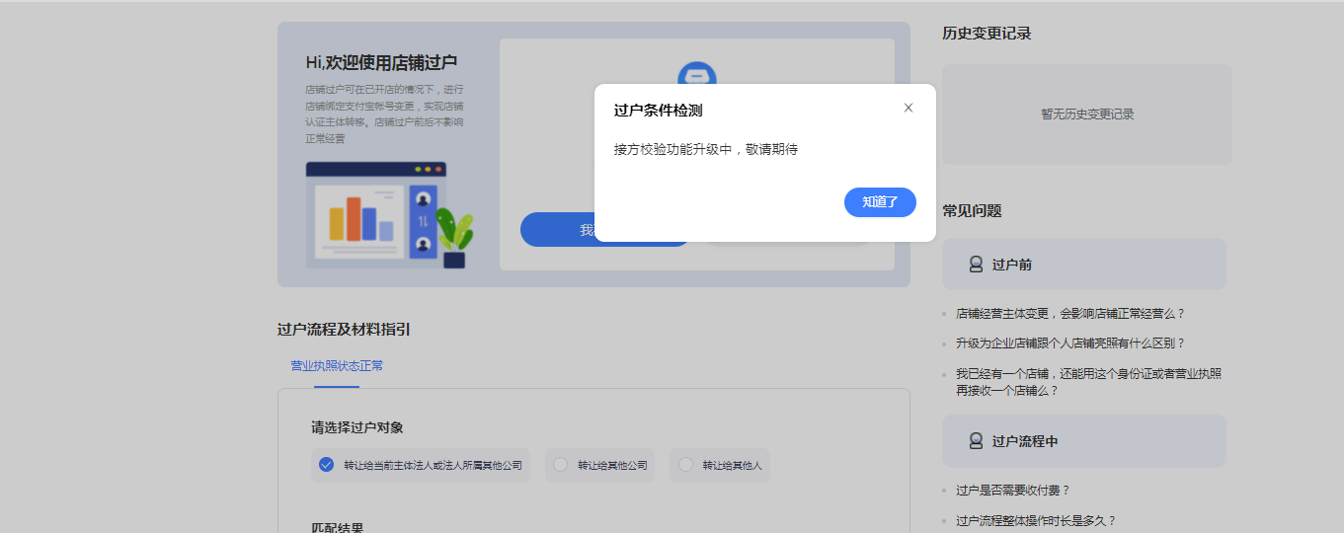
Task: Select the 转让给其他公司 radio option
Action: click(x=601, y=465)
